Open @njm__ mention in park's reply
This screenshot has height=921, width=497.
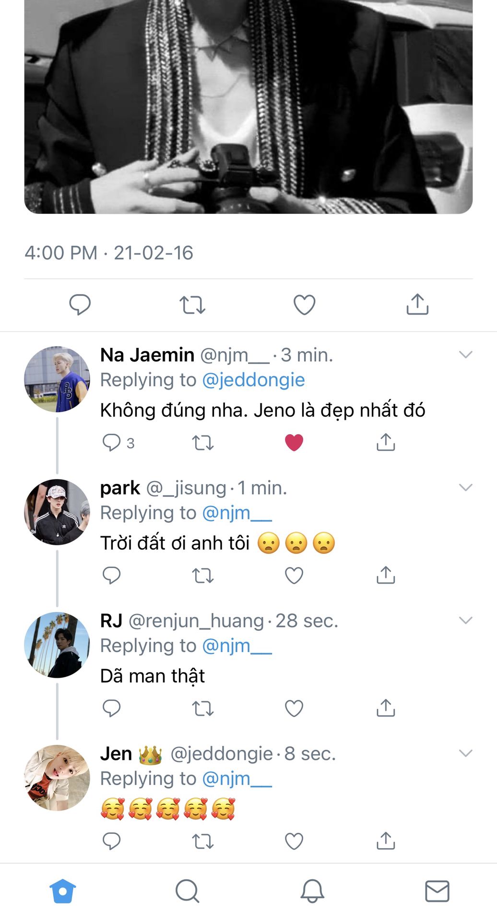237,513
